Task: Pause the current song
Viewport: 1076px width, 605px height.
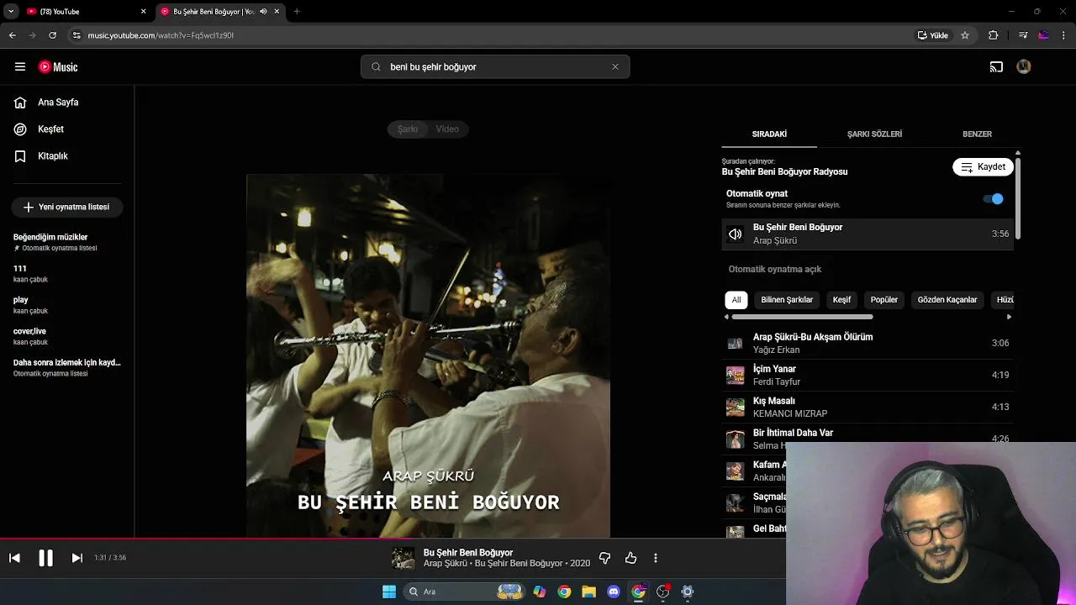Action: [x=45, y=558]
